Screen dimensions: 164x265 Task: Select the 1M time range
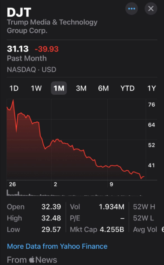tap(59, 88)
